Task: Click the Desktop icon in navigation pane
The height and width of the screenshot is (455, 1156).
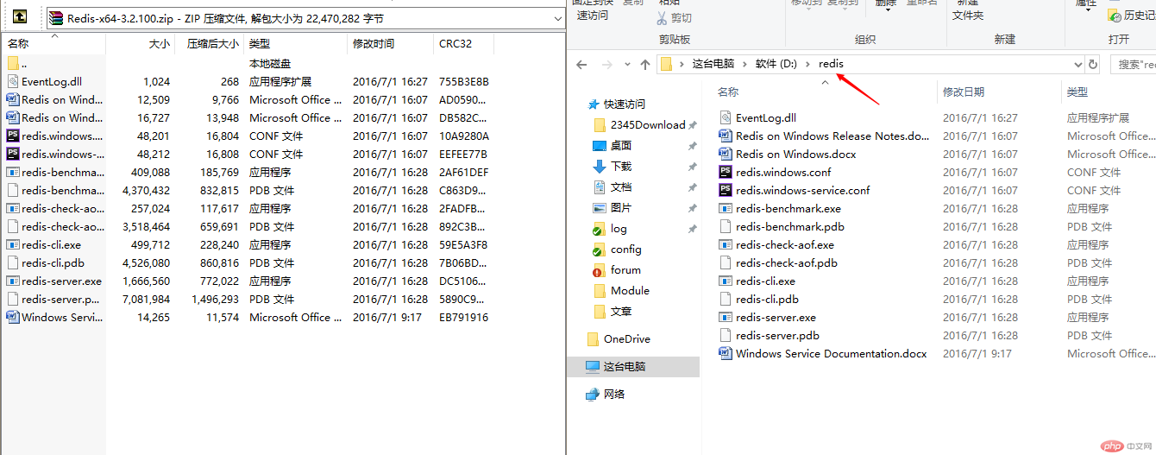Action: pos(600,145)
